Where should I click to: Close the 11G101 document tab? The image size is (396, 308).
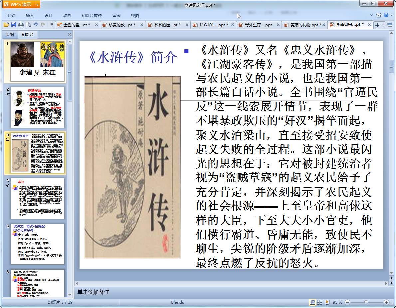232,25
